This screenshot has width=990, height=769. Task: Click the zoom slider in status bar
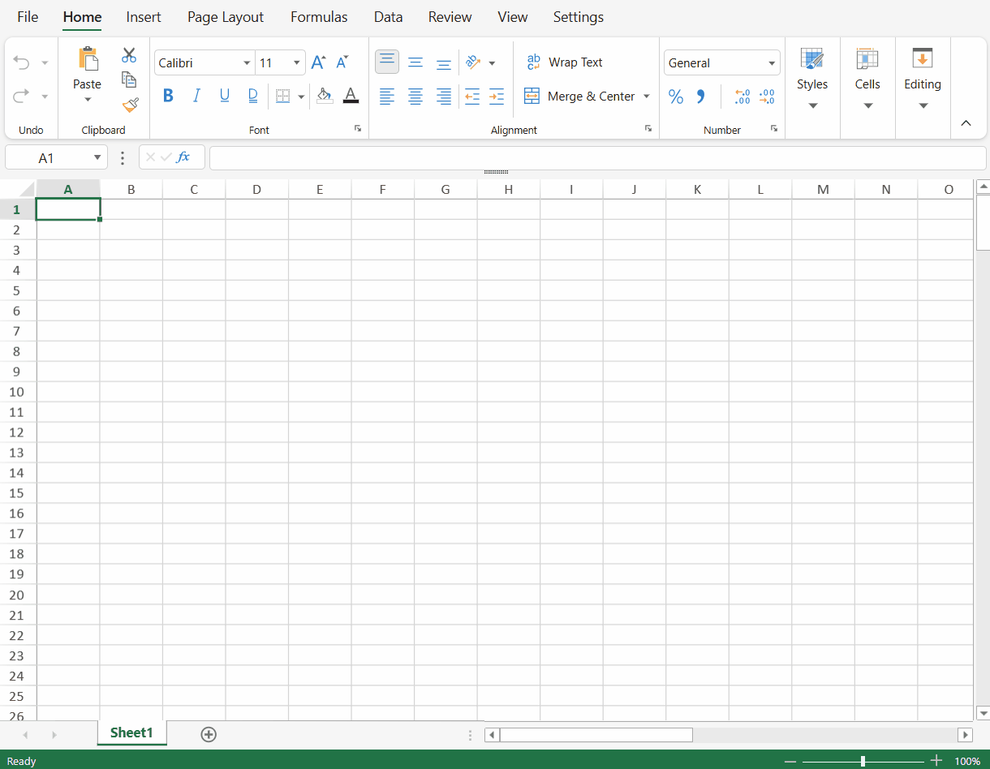click(x=863, y=761)
